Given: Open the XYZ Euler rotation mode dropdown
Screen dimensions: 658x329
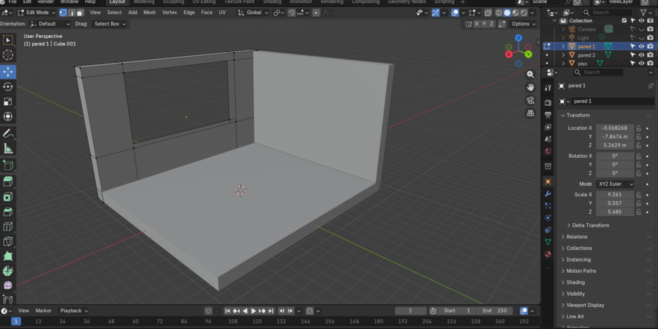Looking at the screenshot, I should click(616, 184).
